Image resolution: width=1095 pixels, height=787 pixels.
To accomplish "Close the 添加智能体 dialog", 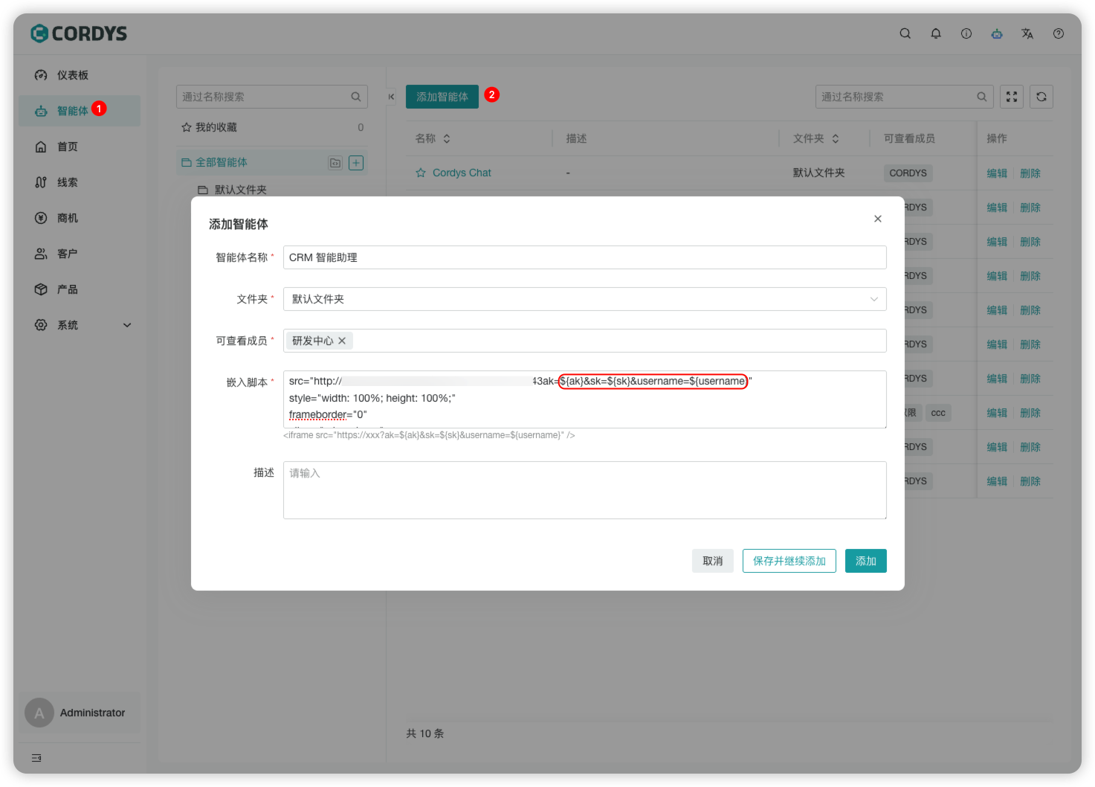I will click(878, 219).
